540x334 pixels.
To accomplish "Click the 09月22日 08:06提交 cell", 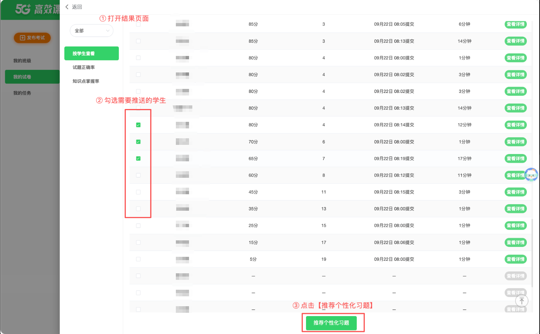I will click(394, 243).
